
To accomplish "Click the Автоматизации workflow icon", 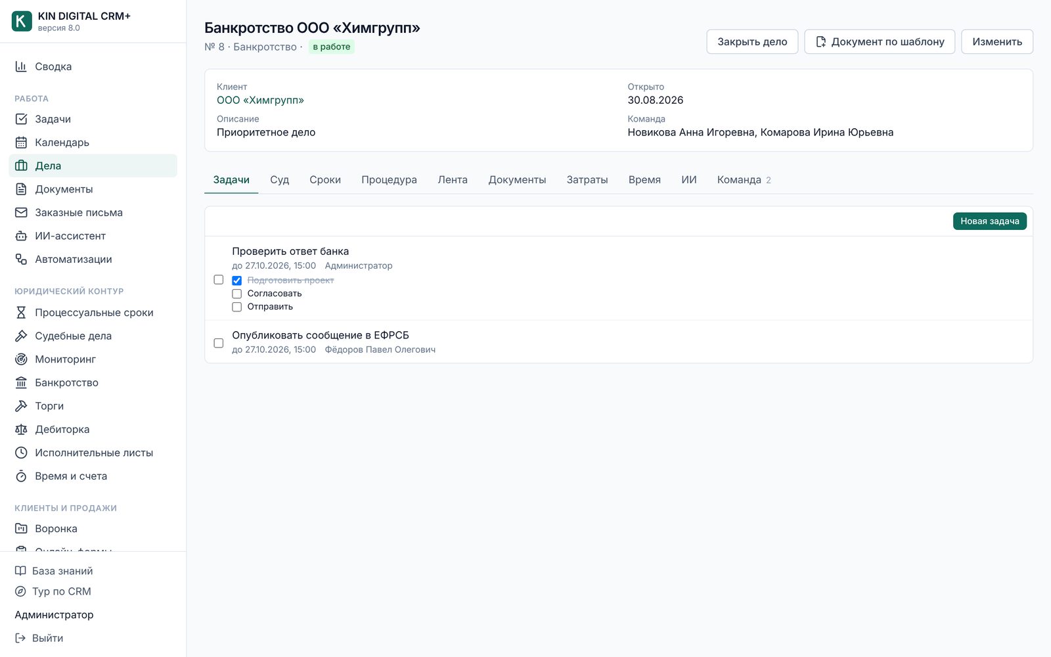I will tap(21, 260).
